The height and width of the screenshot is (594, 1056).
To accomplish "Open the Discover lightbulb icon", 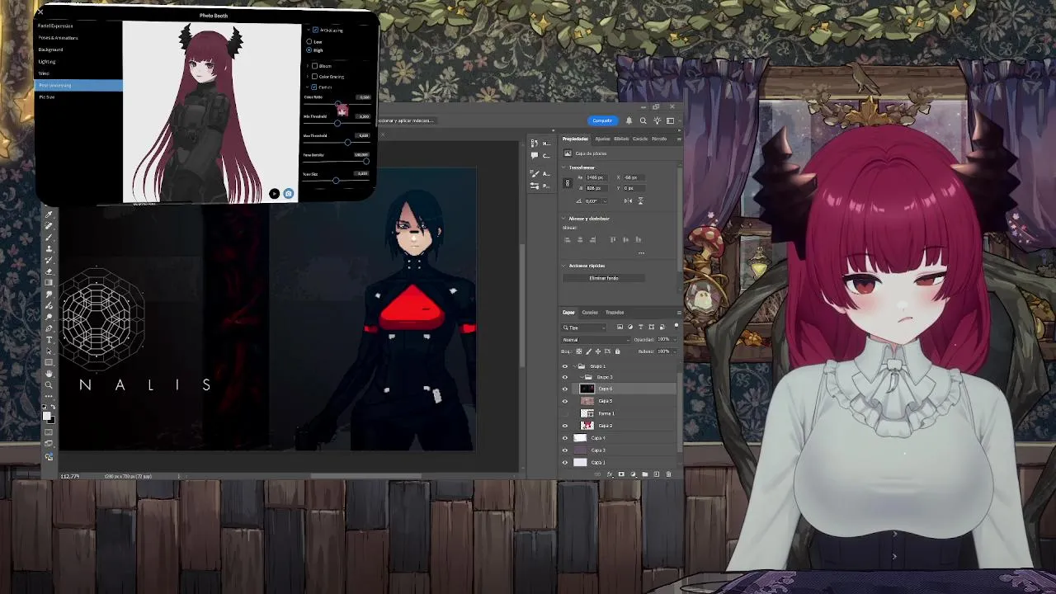I will [658, 120].
